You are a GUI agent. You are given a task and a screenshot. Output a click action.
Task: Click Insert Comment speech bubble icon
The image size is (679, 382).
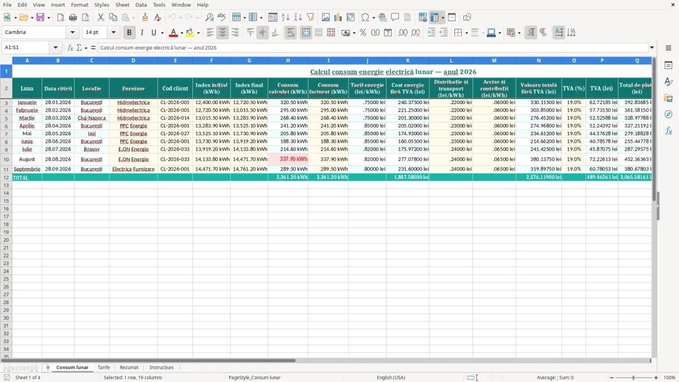(x=396, y=18)
